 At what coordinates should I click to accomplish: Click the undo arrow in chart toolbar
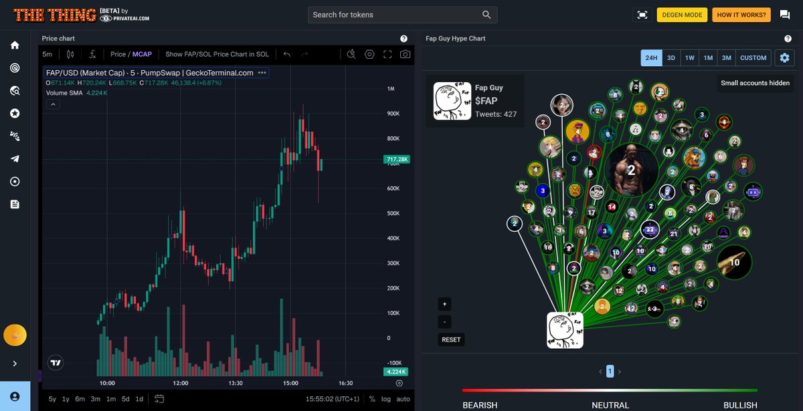point(287,54)
